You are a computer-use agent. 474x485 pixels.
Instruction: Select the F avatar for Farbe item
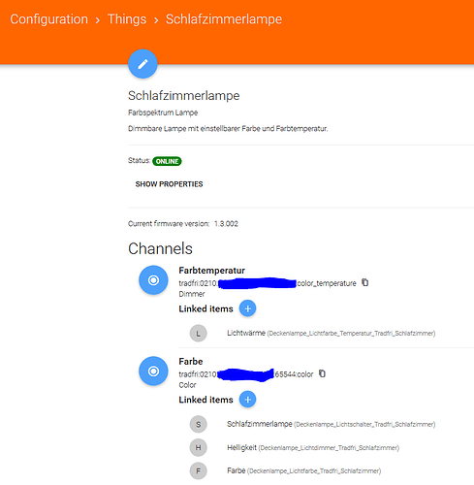click(198, 470)
